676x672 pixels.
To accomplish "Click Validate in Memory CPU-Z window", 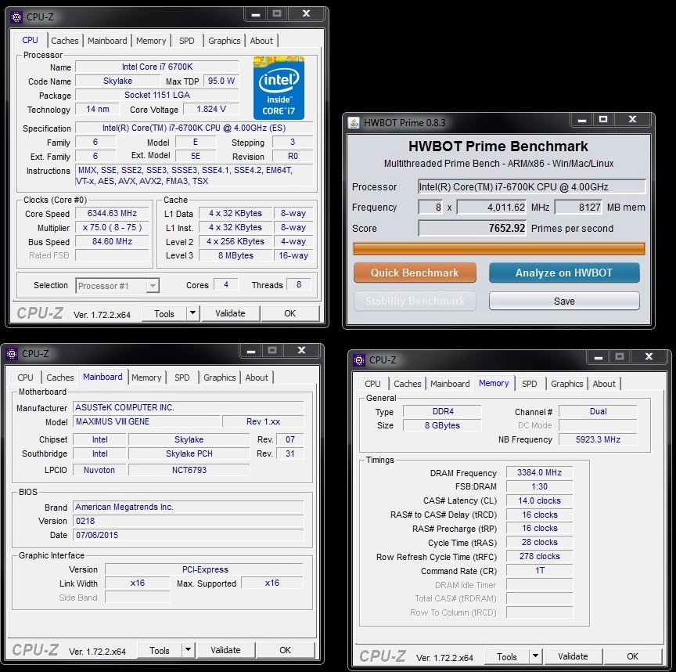I will click(x=573, y=656).
